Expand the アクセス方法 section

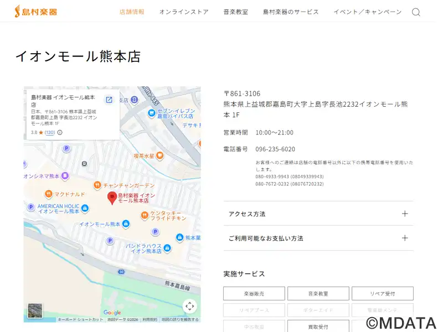318,214
